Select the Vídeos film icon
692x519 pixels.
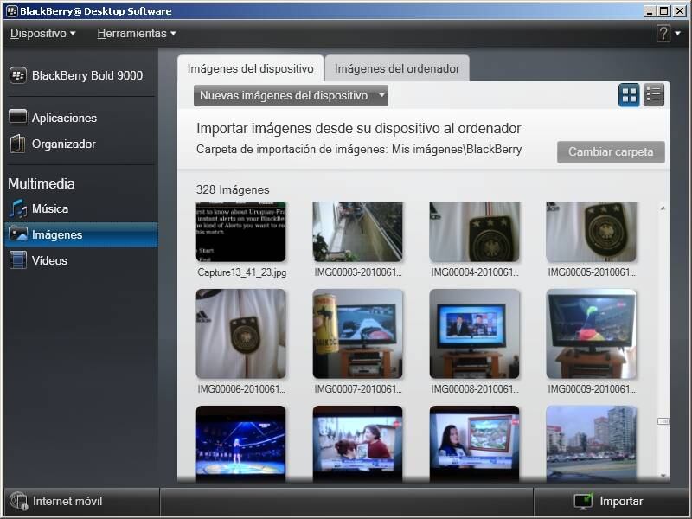(x=18, y=260)
